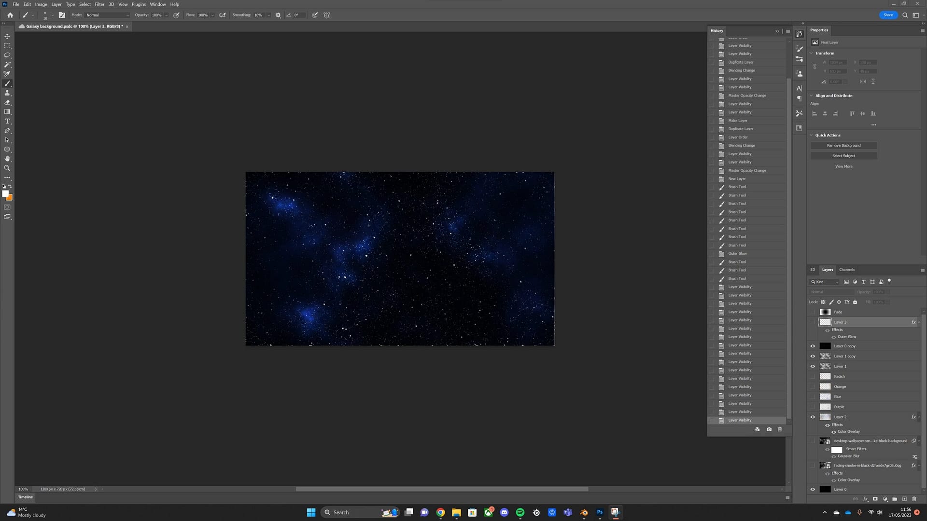Select the Clone Stamp tool
This screenshot has width=927, height=521.
point(7,93)
